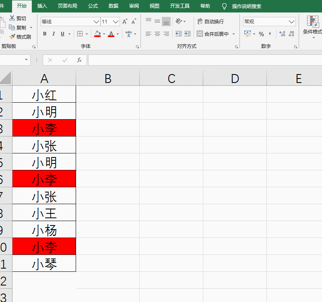Screen dimensions: 322x302
Task: Click the formula bar cancel X icon
Action: click(x=50, y=60)
